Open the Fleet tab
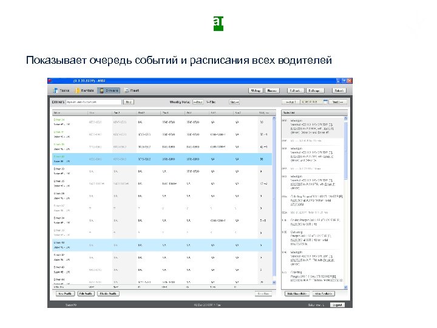This screenshot has height=328, width=437. point(132,91)
